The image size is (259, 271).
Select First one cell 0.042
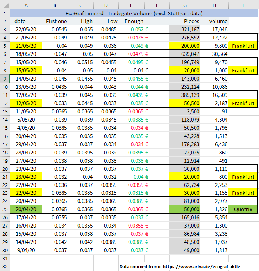(55, 242)
